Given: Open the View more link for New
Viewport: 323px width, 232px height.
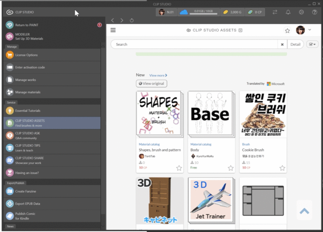Looking at the screenshot, I should point(158,76).
